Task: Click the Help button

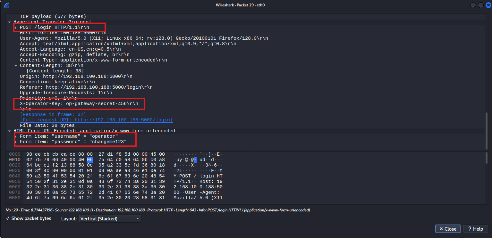Action: 475,229
